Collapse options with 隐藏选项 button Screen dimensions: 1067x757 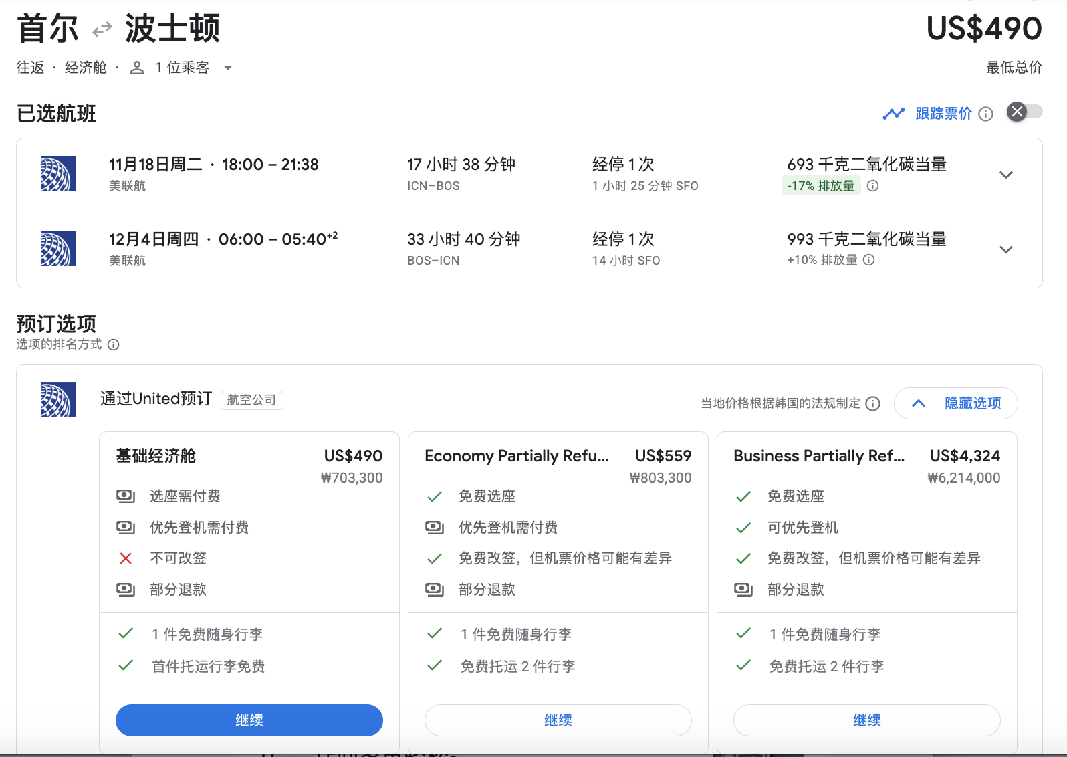point(955,403)
